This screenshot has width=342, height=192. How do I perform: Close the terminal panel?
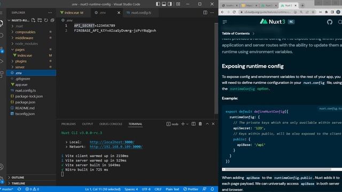(x=213, y=124)
